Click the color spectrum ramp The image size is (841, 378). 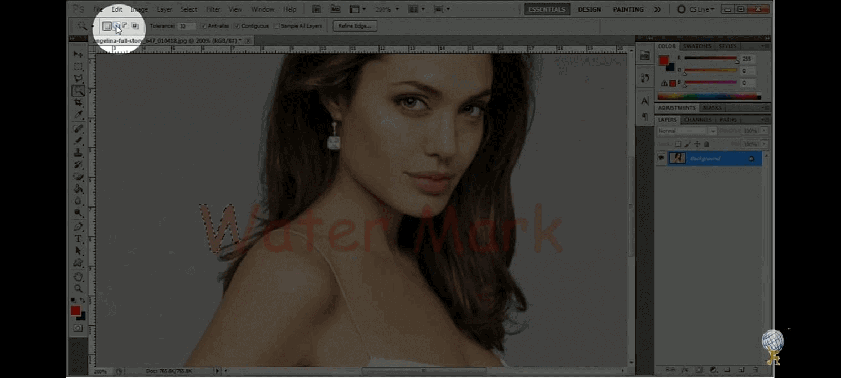709,97
